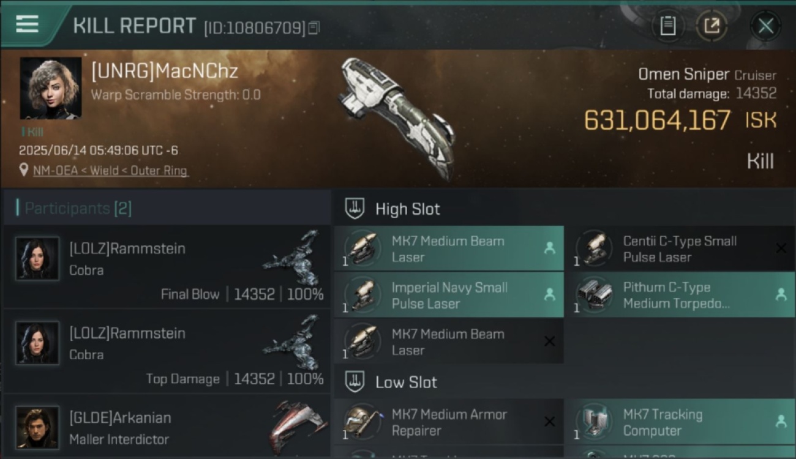The height and width of the screenshot is (459, 796).
Task: Open the hamburger menu icon
Action: tap(27, 24)
